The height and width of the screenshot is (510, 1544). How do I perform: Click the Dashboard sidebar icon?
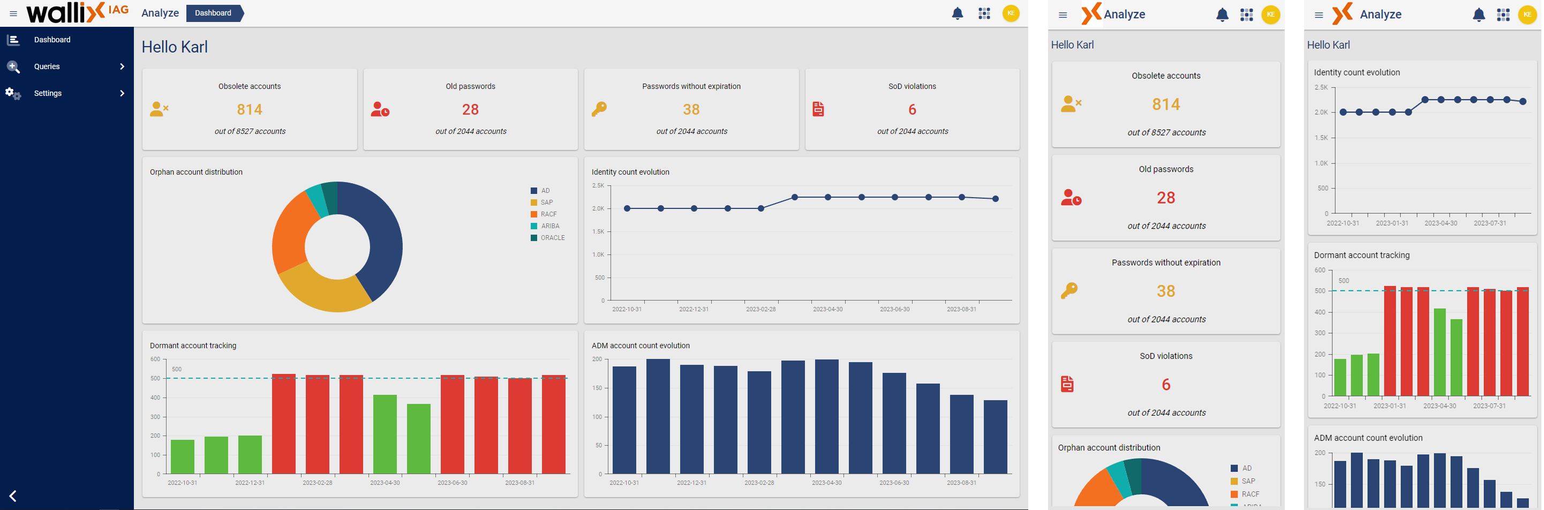tap(13, 40)
